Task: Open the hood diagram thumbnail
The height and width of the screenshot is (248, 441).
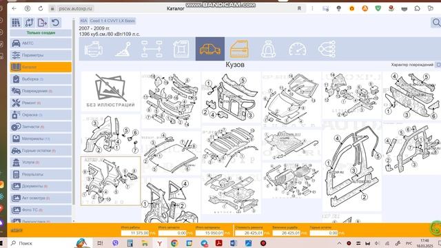Action: pos(291,99)
